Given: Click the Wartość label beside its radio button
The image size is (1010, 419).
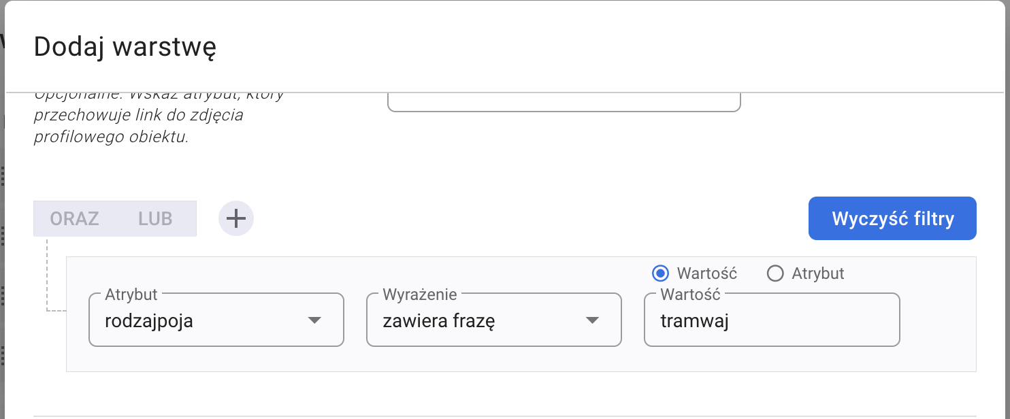Looking at the screenshot, I should (x=706, y=273).
